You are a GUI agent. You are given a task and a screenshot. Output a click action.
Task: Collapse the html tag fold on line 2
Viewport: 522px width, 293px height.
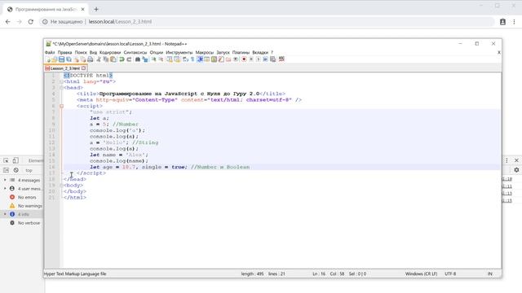(x=61, y=81)
